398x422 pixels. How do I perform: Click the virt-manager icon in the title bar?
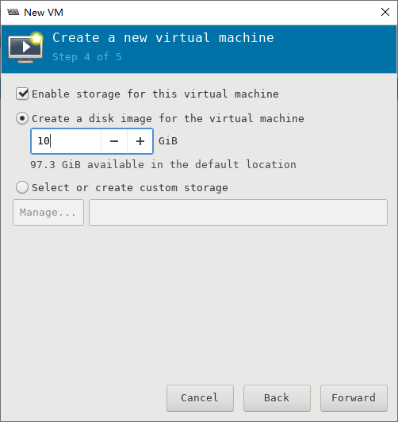pyautogui.click(x=13, y=12)
